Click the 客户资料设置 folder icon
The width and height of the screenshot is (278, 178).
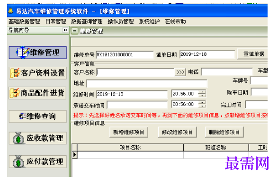click(15, 73)
